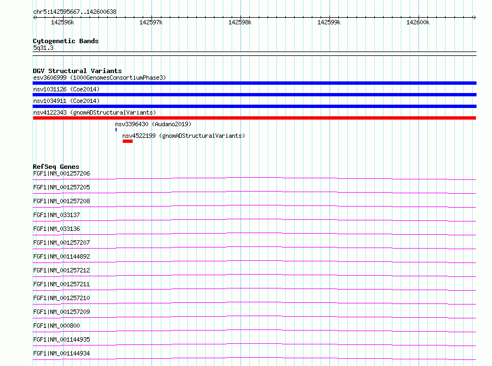Open nsv3396430 (Audano2019) label
Screen dimensions: 492x366
click(x=153, y=124)
